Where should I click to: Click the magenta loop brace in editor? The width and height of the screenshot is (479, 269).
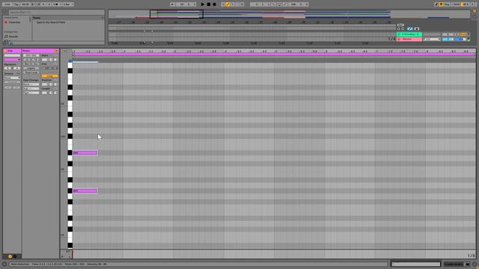tap(274, 55)
